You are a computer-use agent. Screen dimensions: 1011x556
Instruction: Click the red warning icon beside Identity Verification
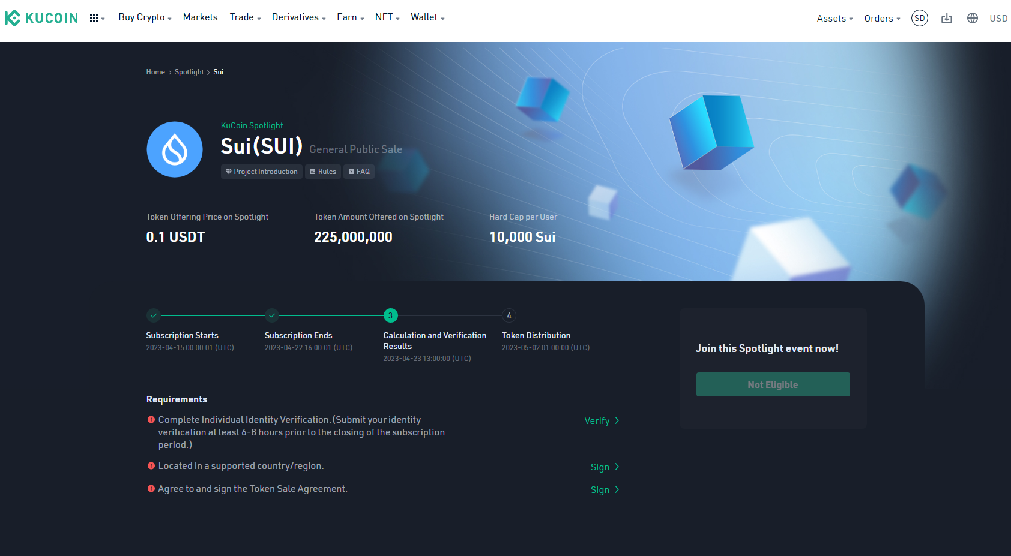[151, 420]
